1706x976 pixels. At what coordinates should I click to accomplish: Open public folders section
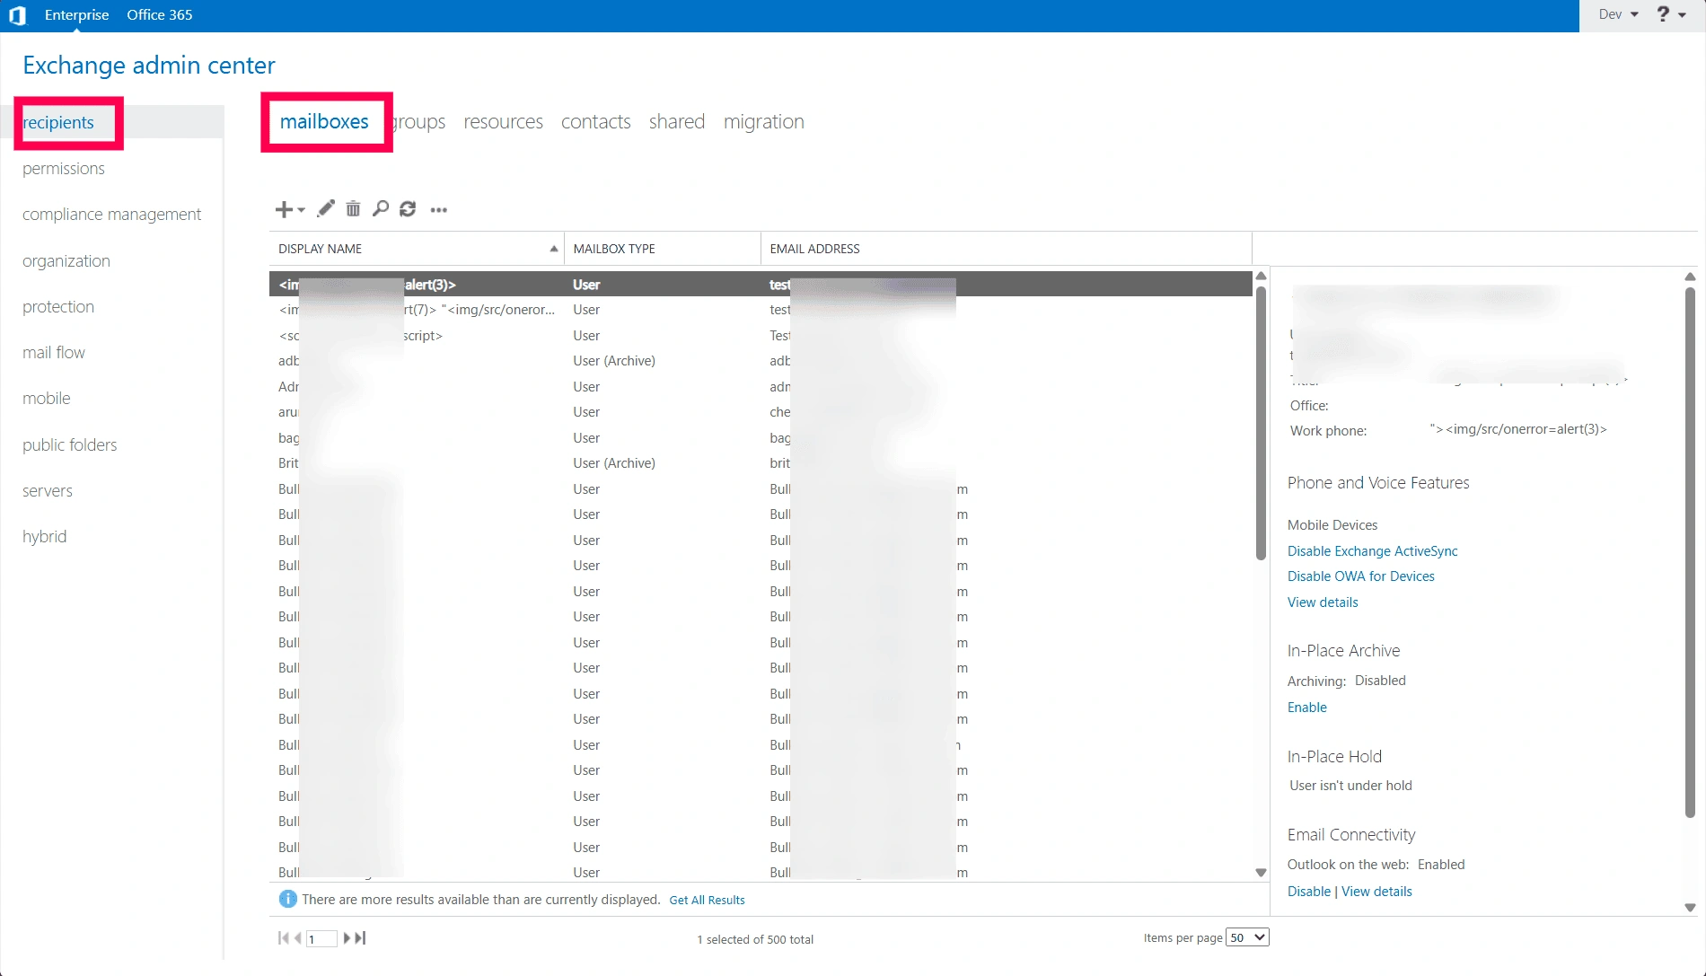pyautogui.click(x=70, y=445)
